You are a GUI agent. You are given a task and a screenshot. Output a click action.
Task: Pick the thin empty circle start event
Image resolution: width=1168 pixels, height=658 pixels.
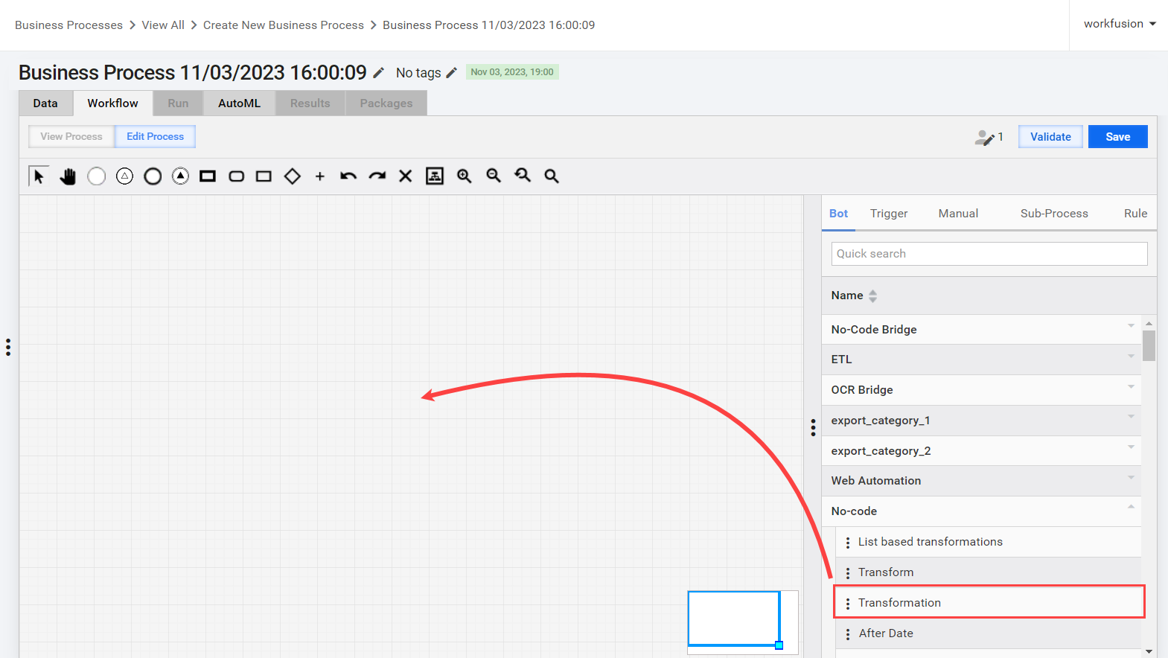click(96, 176)
